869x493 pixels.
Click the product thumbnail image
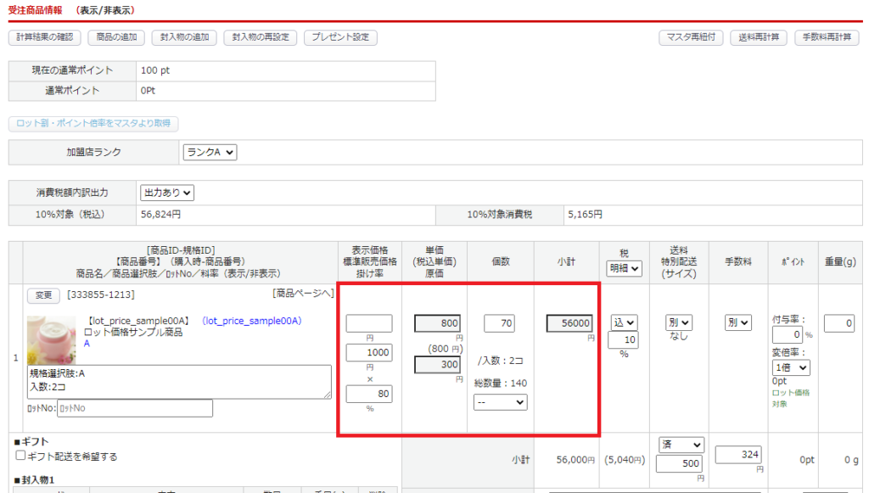coord(51,339)
